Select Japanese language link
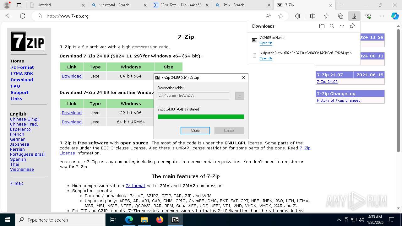This screenshot has height=226, width=402. (19, 144)
